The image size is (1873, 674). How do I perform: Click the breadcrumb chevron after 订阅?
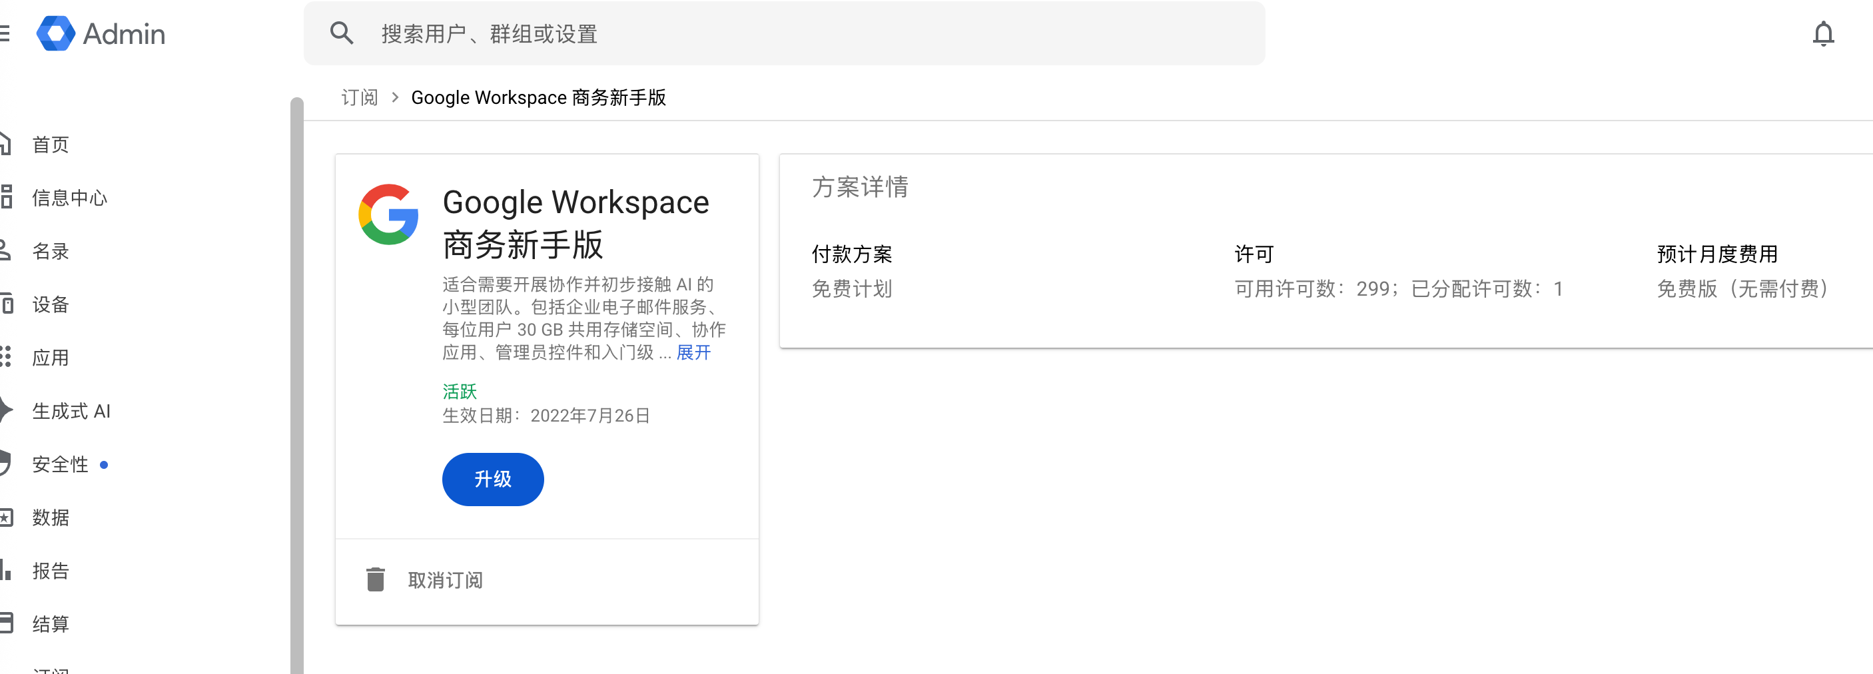(x=395, y=97)
